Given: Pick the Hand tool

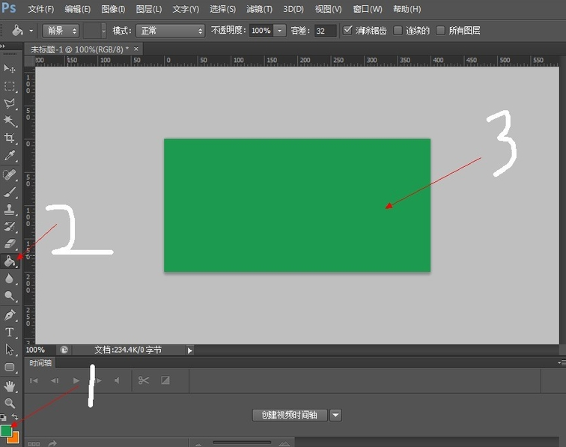Looking at the screenshot, I should coord(10,386).
